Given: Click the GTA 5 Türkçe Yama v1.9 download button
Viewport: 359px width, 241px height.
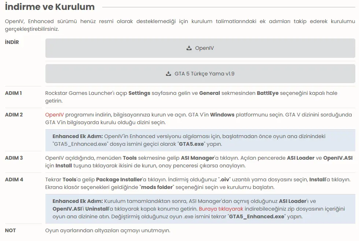Looking at the screenshot, I should (200, 74).
